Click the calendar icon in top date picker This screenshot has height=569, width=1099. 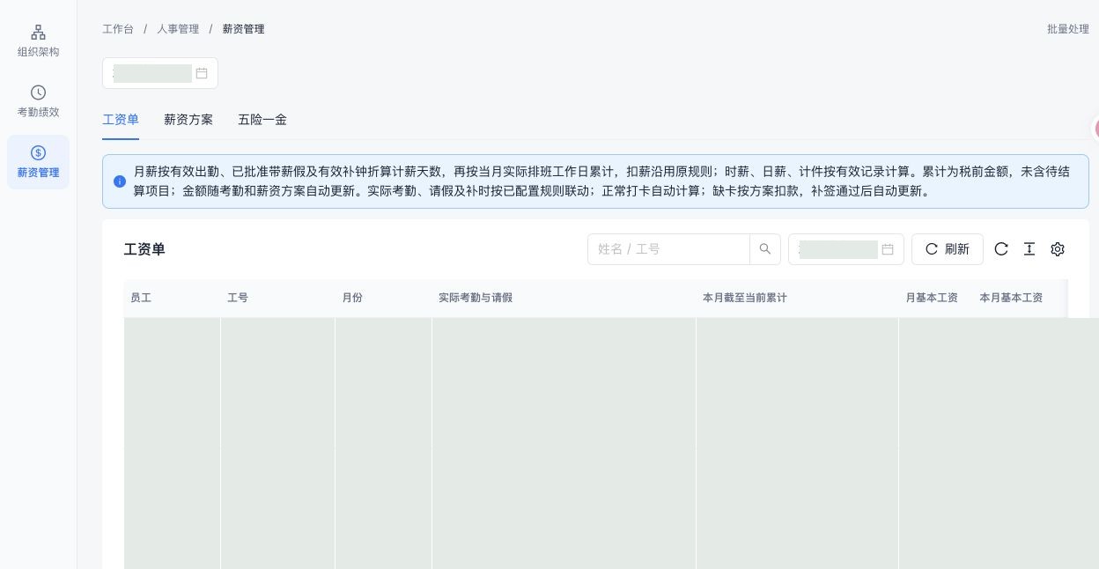coord(202,73)
